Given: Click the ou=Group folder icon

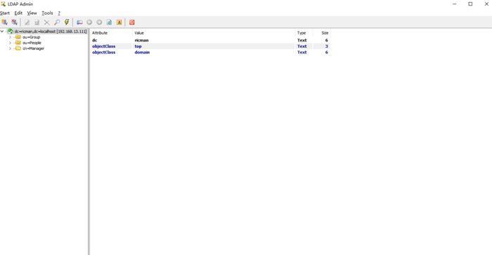Looking at the screenshot, I should coord(18,37).
